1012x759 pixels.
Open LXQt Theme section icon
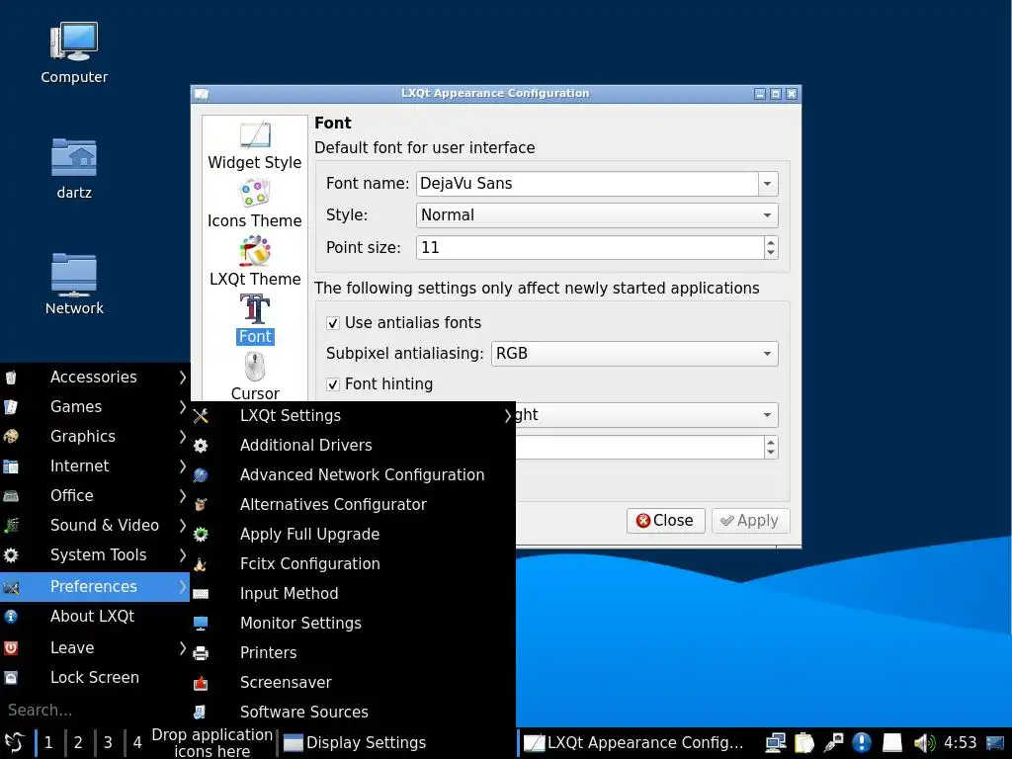(255, 251)
